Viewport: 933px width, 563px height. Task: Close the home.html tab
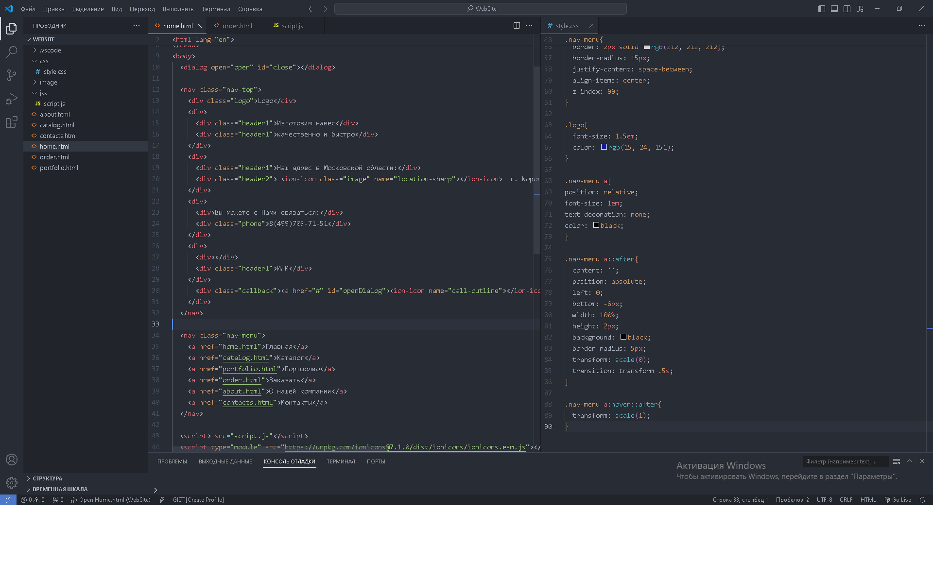(x=200, y=26)
